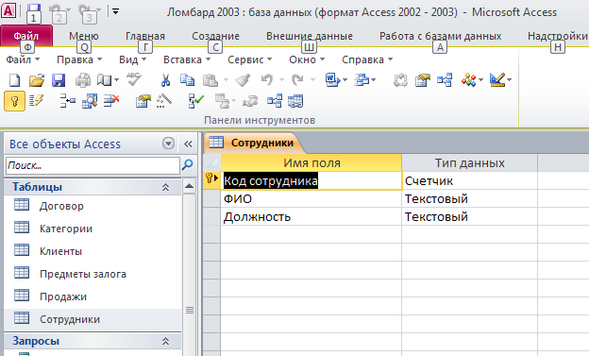Click the Print icon in toolbar
This screenshot has height=356, width=589.
(x=83, y=80)
